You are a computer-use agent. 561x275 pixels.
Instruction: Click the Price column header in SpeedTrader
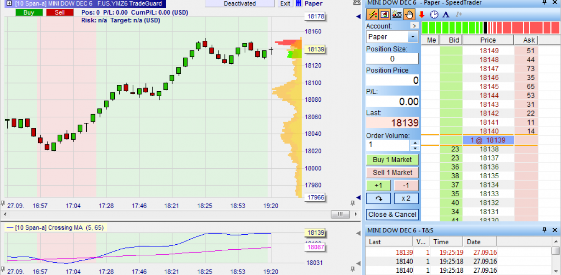coord(488,40)
